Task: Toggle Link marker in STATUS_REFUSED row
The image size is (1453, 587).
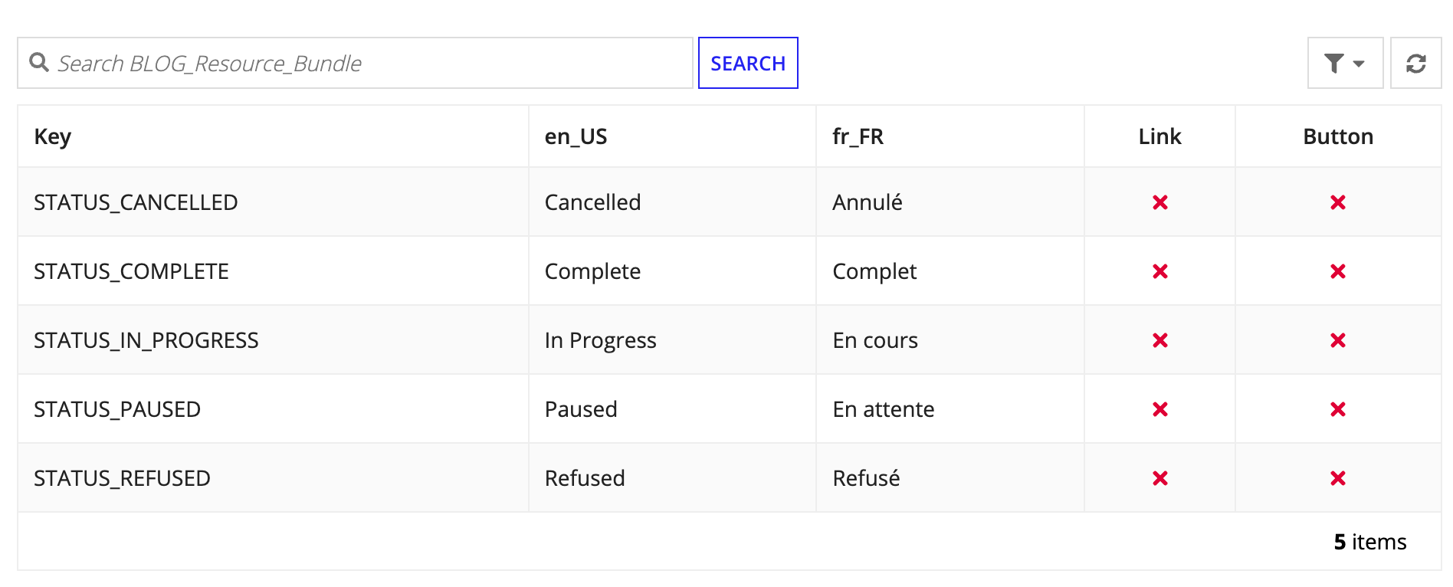Action: coord(1159,478)
